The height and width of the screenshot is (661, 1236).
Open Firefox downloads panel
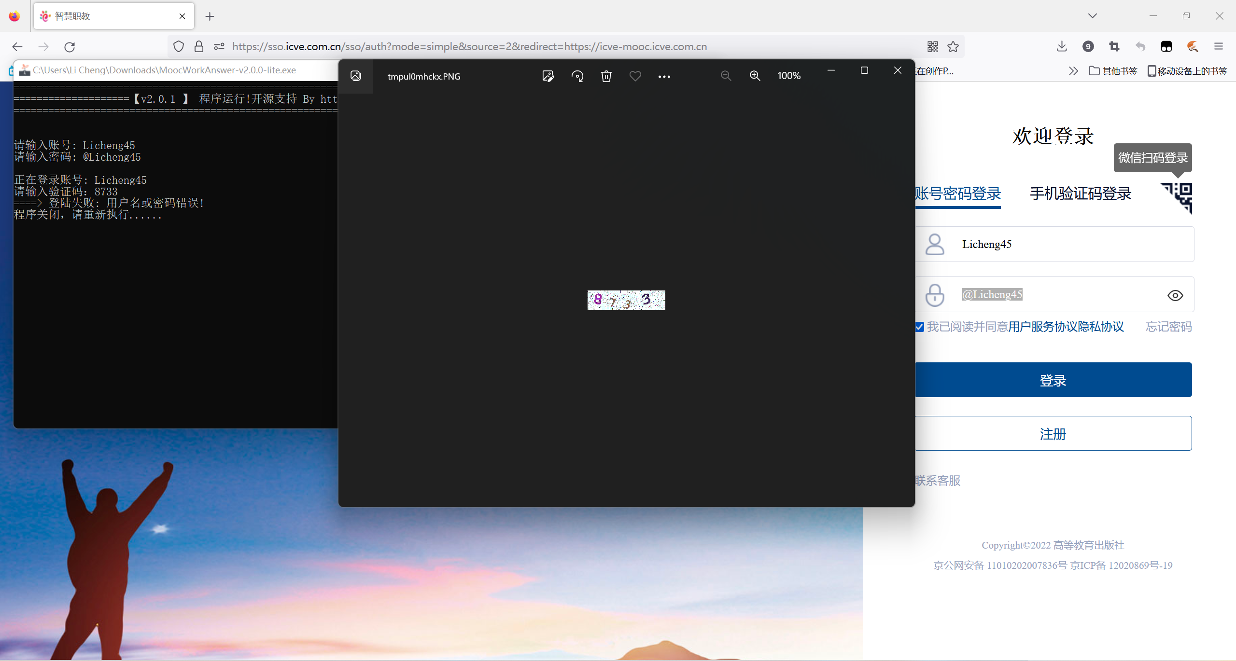(x=1061, y=46)
